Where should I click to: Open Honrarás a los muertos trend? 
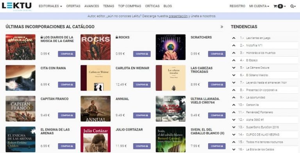[261, 53]
